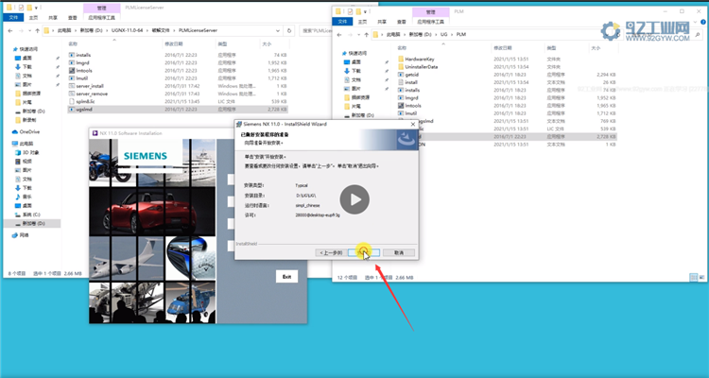Open the 主页 tab in the PLM window

pos(363,21)
